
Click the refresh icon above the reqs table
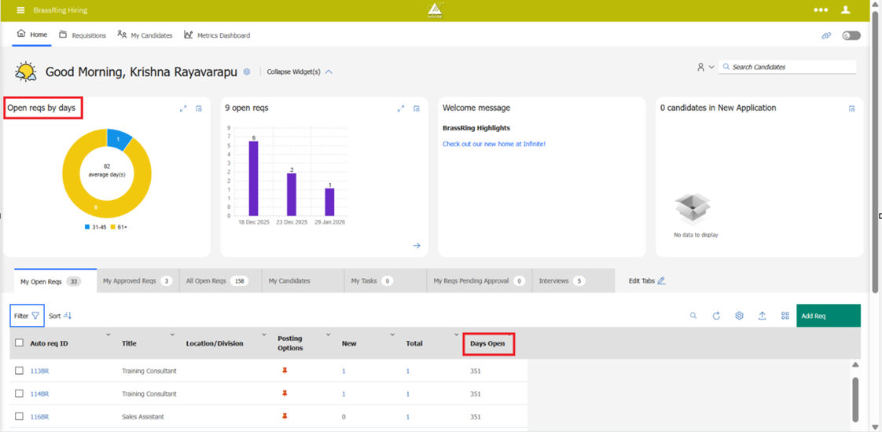point(716,316)
